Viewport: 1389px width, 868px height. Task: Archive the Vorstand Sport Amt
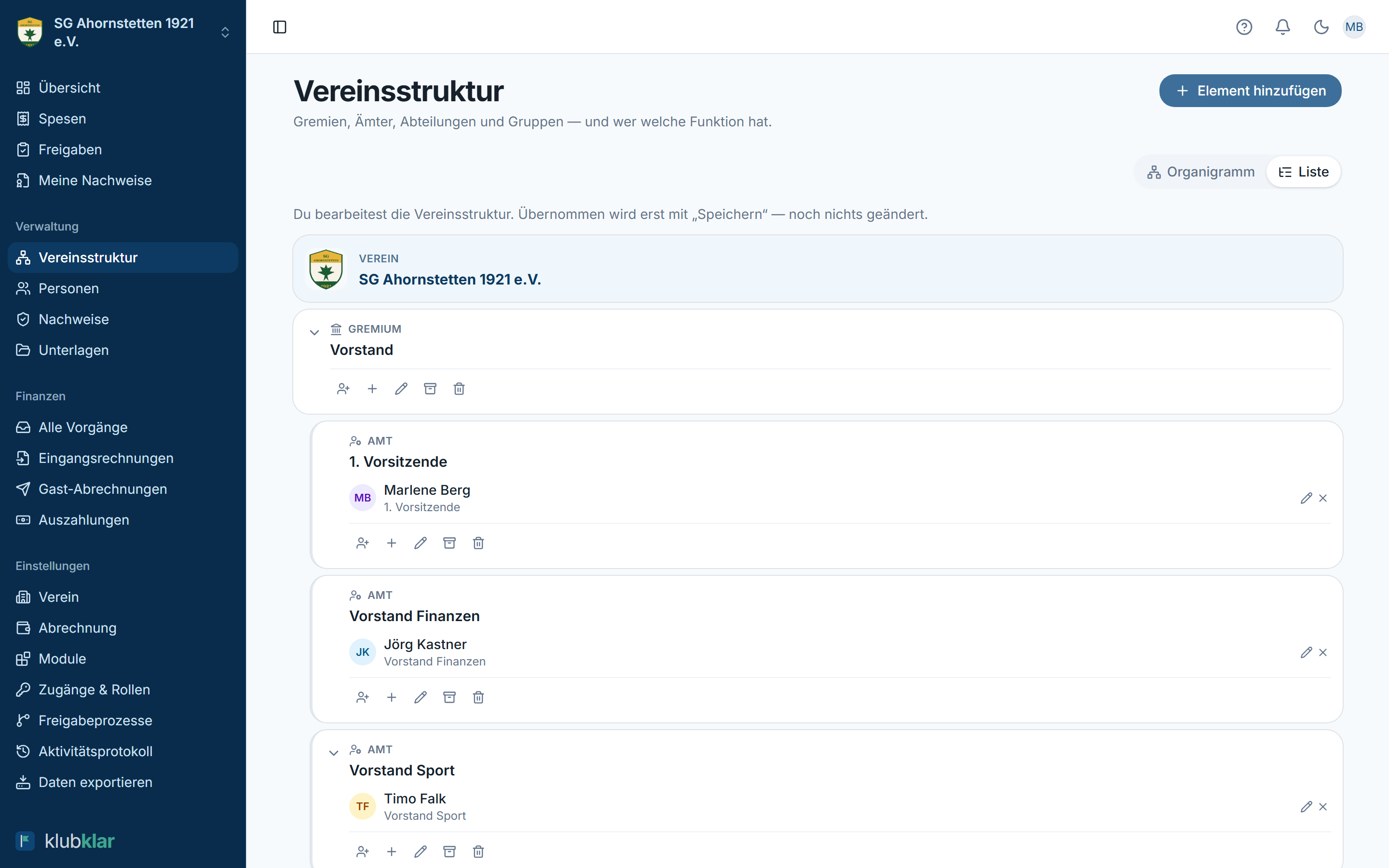tap(449, 852)
